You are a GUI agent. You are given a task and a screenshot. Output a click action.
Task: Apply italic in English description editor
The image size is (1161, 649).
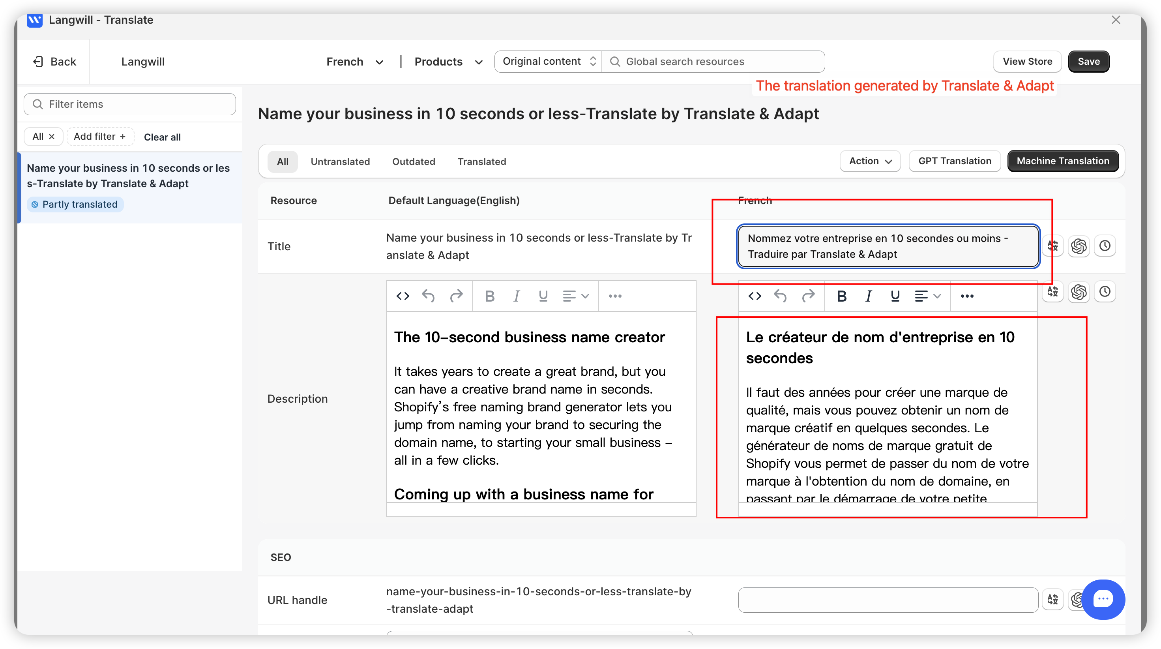coord(517,296)
